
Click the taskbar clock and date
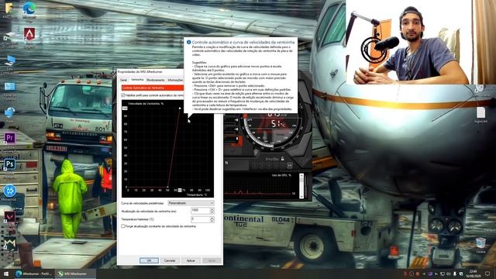[x=474, y=274]
